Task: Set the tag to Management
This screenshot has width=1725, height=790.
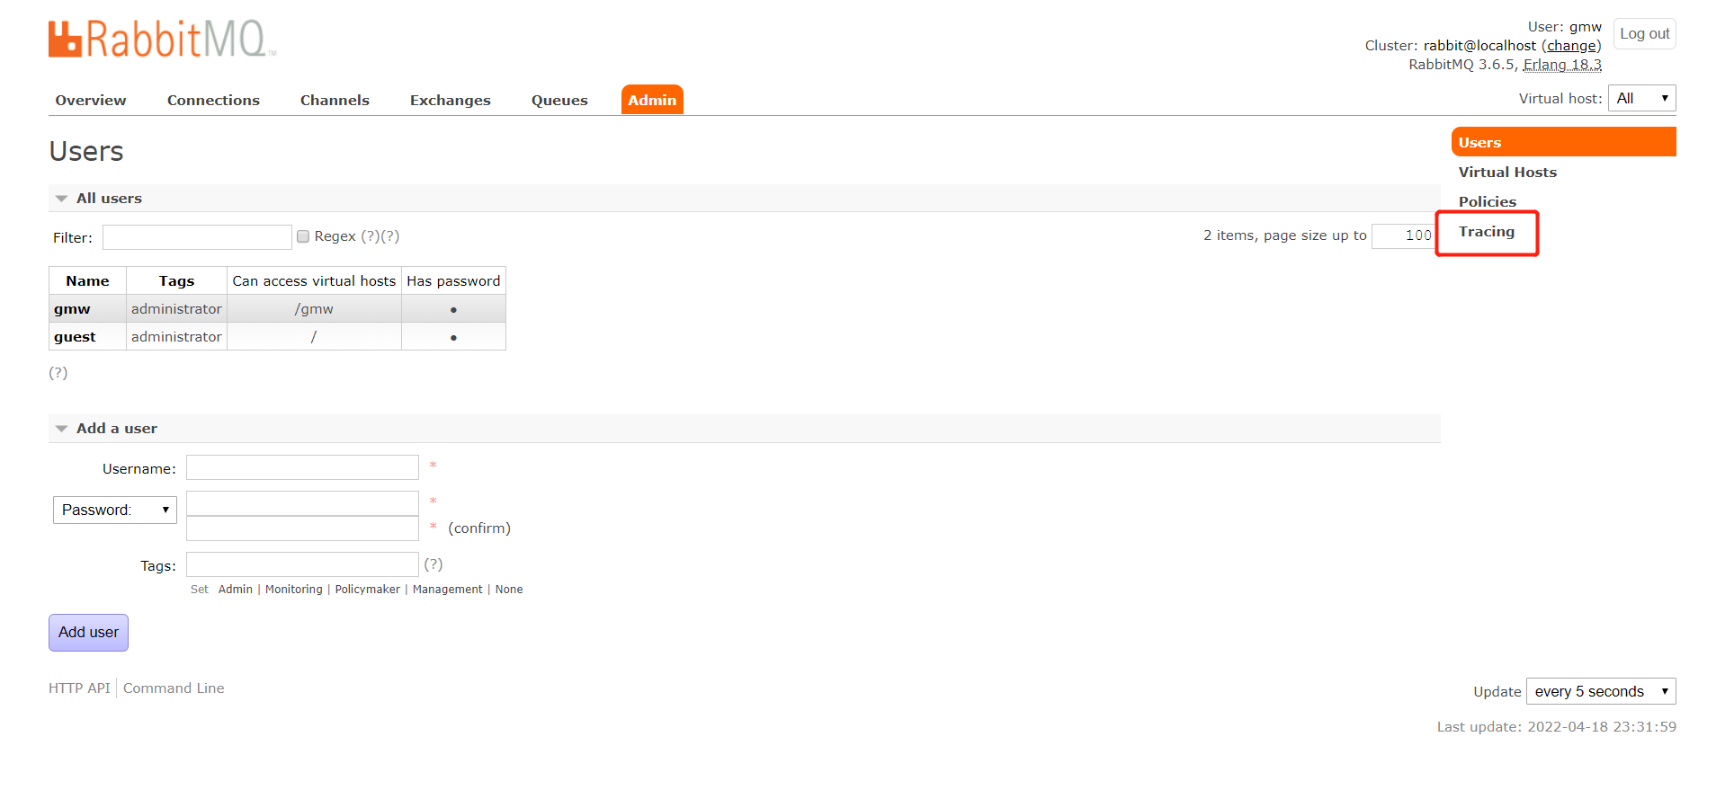Action: coord(448,590)
